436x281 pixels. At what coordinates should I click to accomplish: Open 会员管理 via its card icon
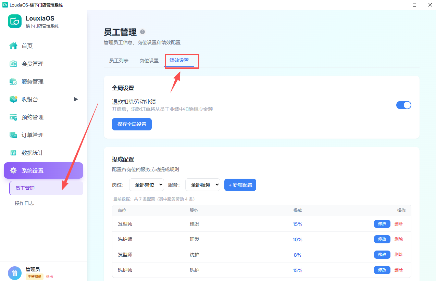[13, 64]
